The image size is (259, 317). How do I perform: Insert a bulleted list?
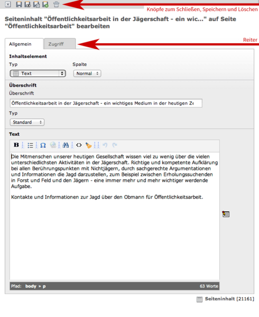point(30,145)
